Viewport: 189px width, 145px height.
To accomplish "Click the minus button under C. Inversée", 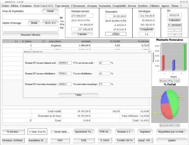I will pos(174,30).
